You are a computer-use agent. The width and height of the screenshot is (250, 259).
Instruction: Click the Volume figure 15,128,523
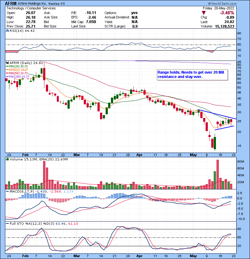click(224, 27)
